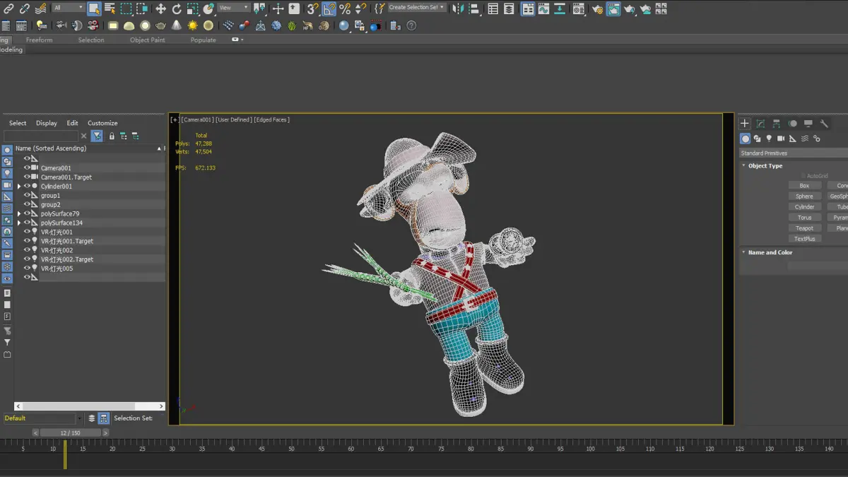Screen dimensions: 848x477
Task: Toggle the Angle Snap icon
Action: [329, 9]
